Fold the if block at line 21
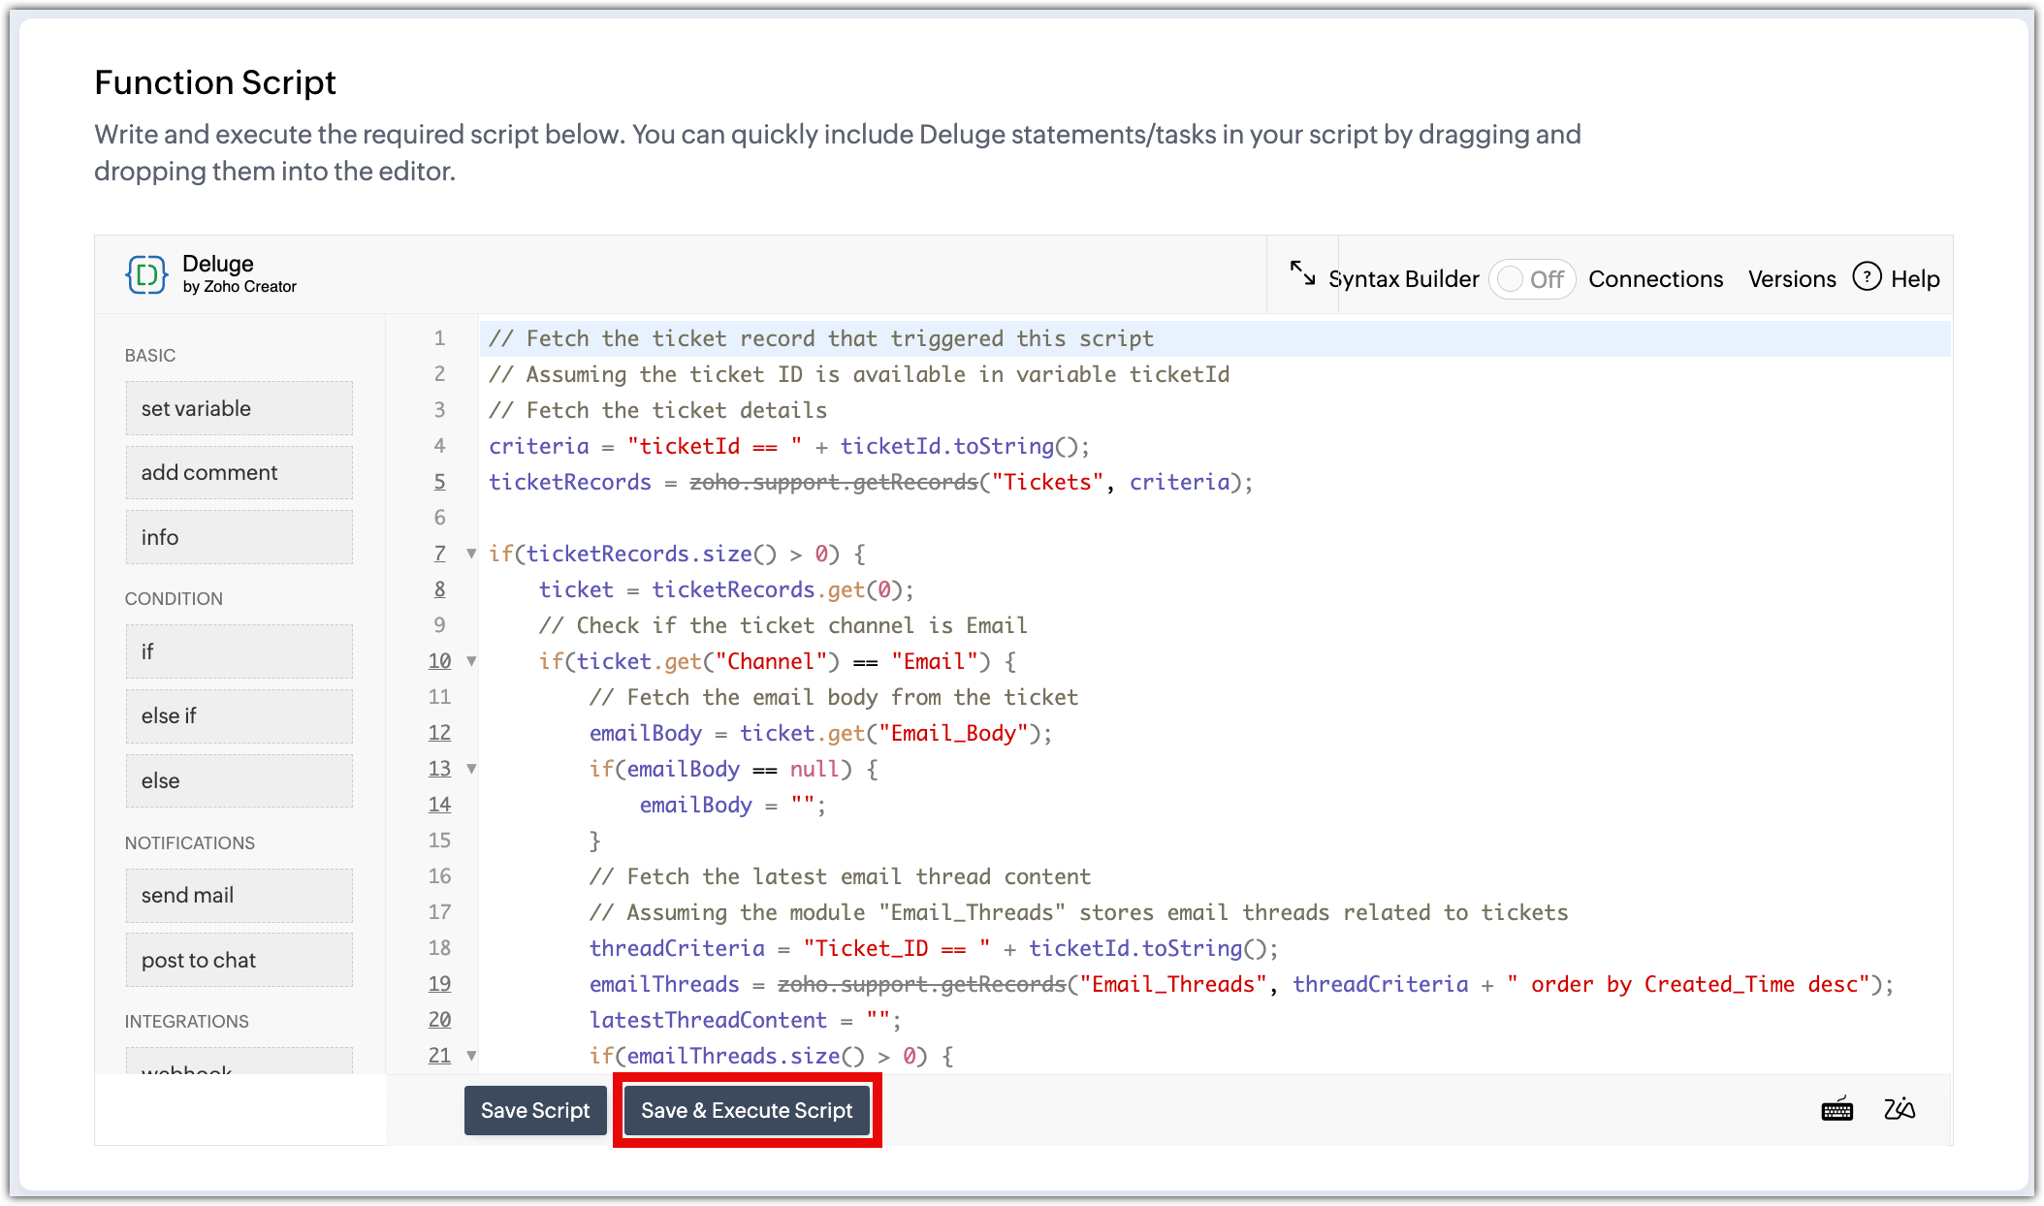Image resolution: width=2044 pixels, height=1206 pixels. coord(471,1056)
